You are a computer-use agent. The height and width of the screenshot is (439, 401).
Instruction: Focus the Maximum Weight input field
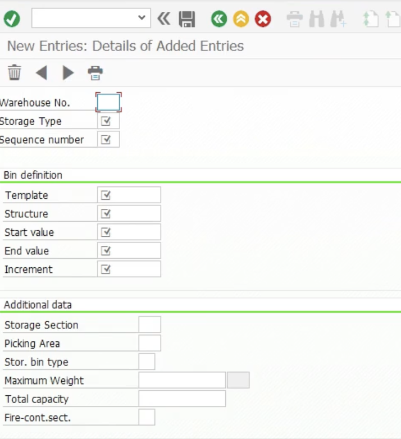182,381
